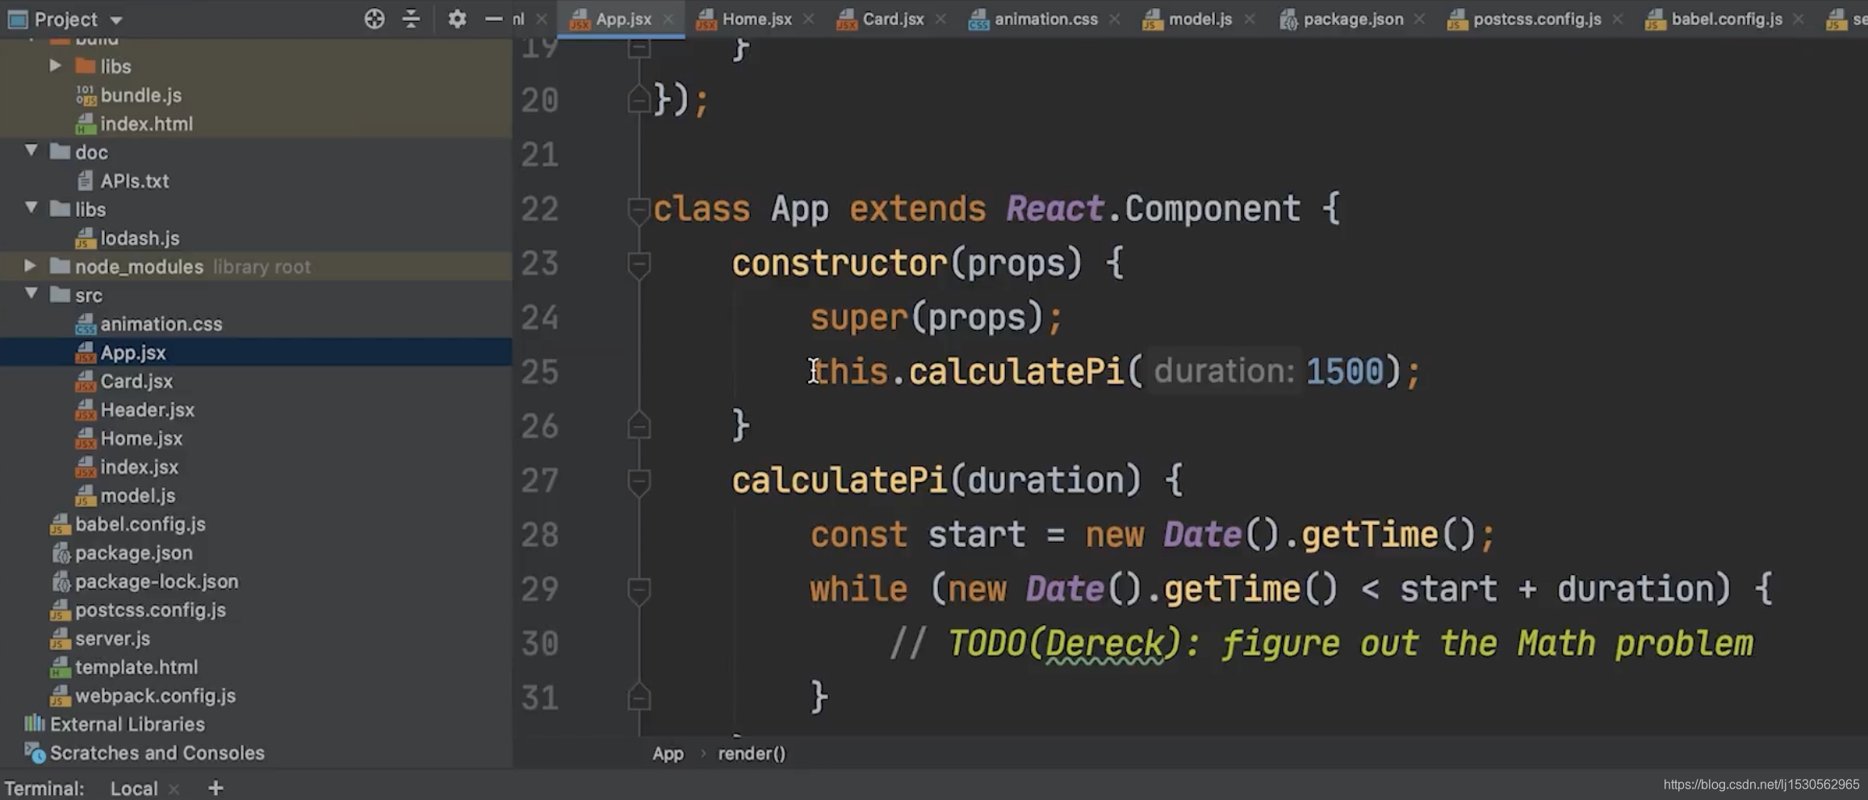The image size is (1868, 800).
Task: Select the External Libraries node
Action: pos(127,724)
